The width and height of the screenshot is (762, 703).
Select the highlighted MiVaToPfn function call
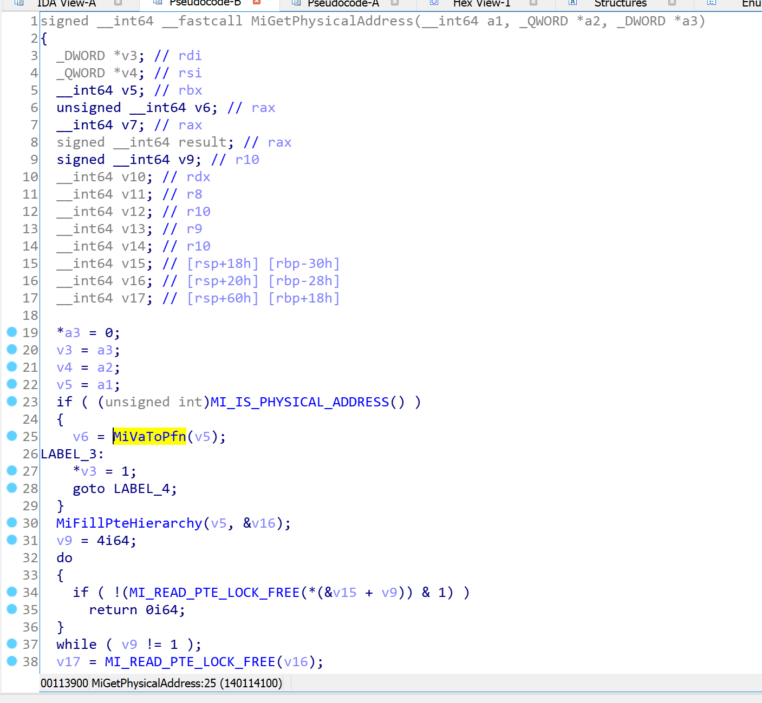[149, 436]
